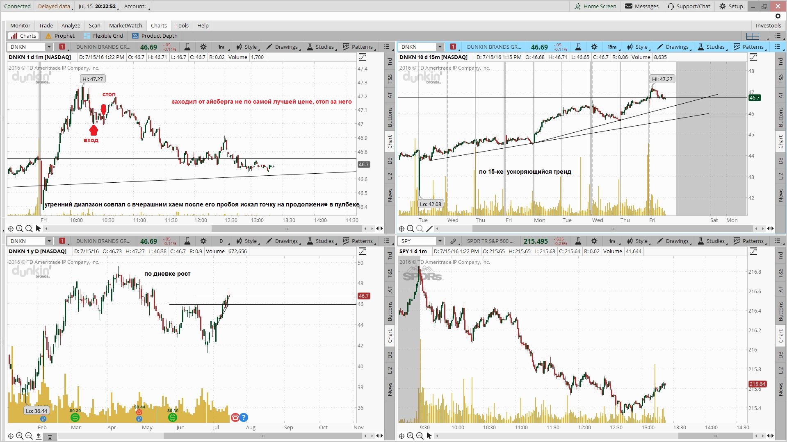This screenshot has height=442, width=787.
Task: Click the green dividend icon near March on daily chart
Action: pos(75,417)
